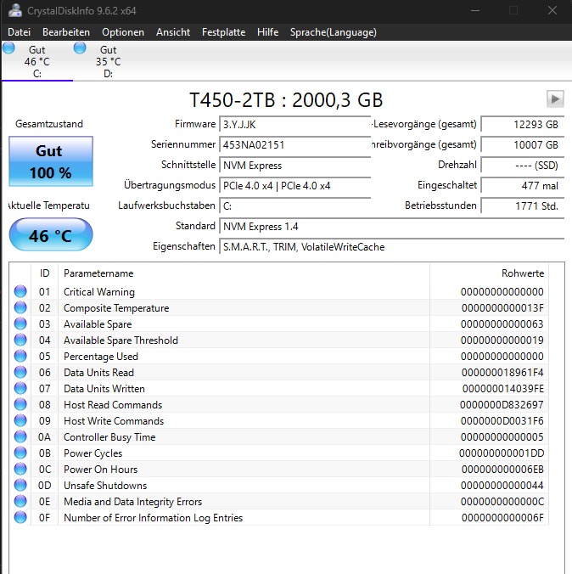572x574 pixels.
Task: Click the 46 °C temperature button
Action: tap(51, 234)
